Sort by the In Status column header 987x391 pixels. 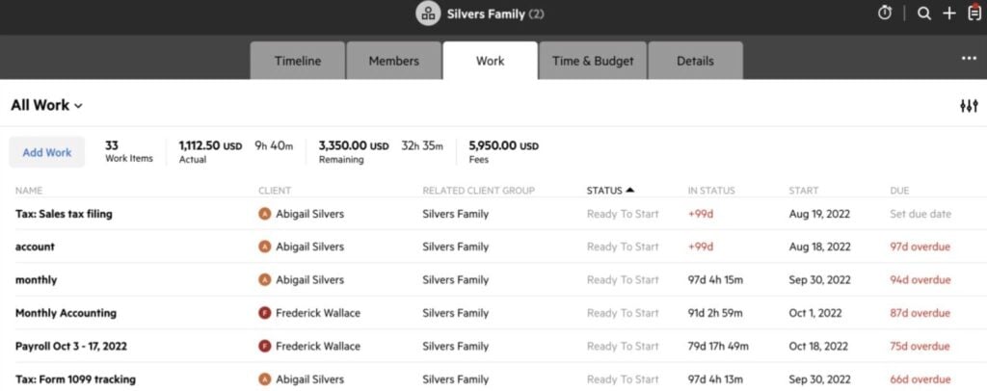[711, 191]
